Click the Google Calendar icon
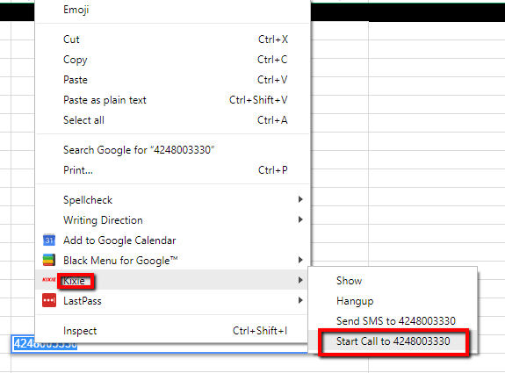This screenshot has height=373, width=505. pos(49,240)
